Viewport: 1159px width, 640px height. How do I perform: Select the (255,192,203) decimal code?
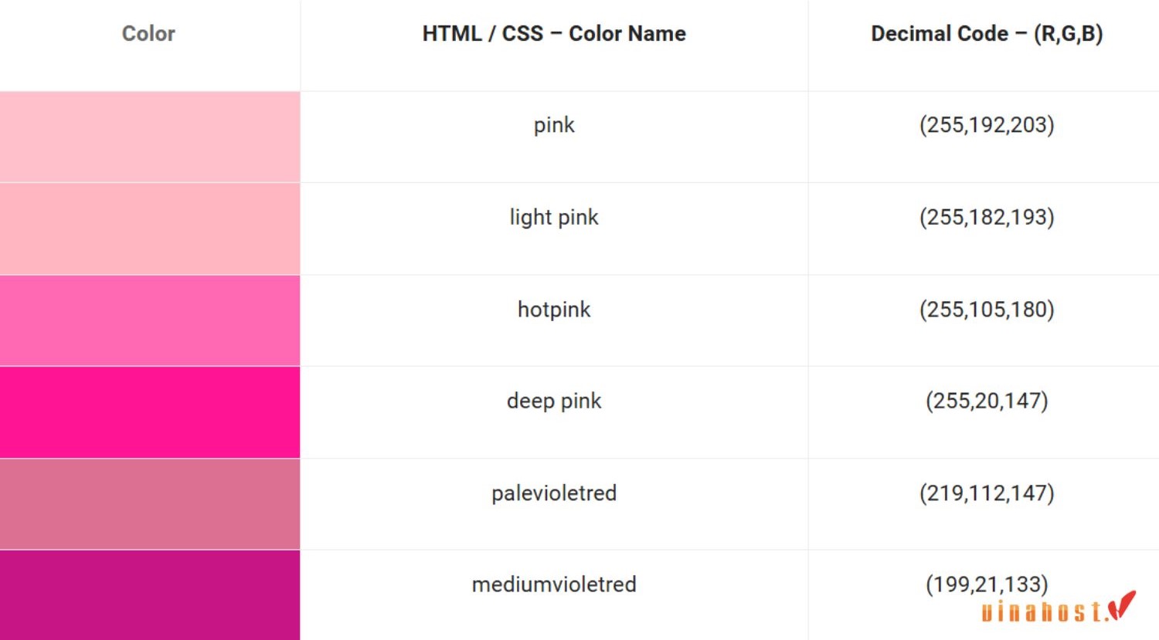(x=987, y=125)
